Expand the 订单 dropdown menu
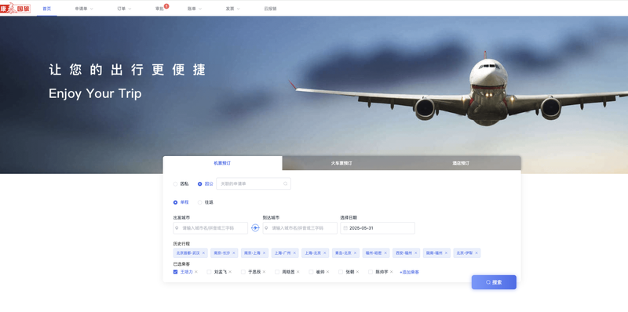Image resolution: width=628 pixels, height=312 pixels. pos(124,9)
